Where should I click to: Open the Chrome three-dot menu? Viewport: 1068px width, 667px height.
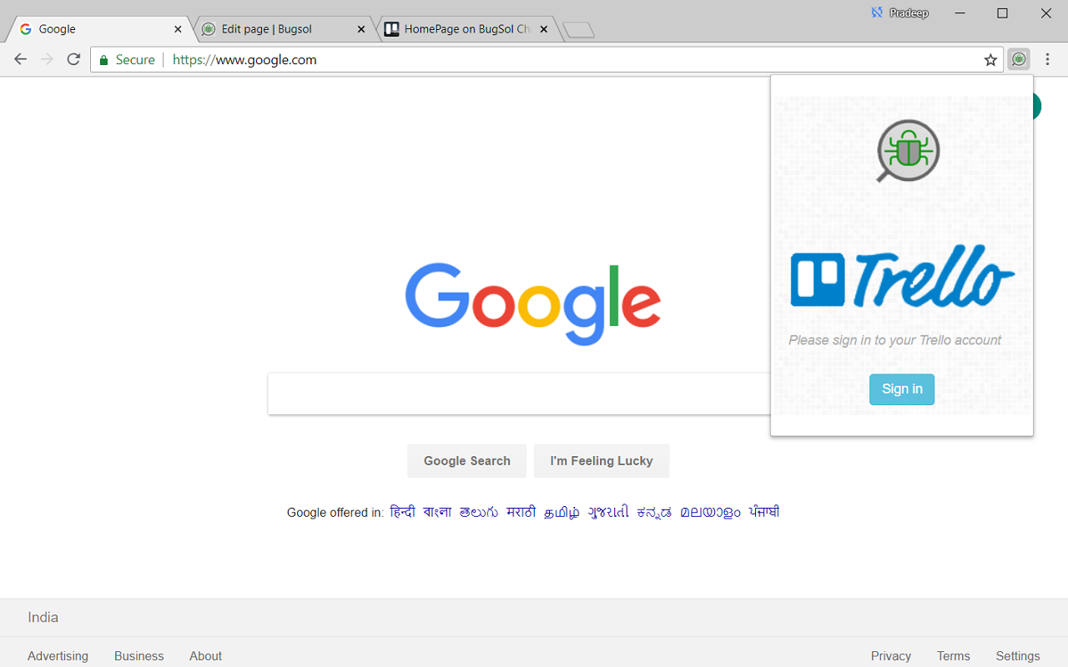pos(1047,59)
